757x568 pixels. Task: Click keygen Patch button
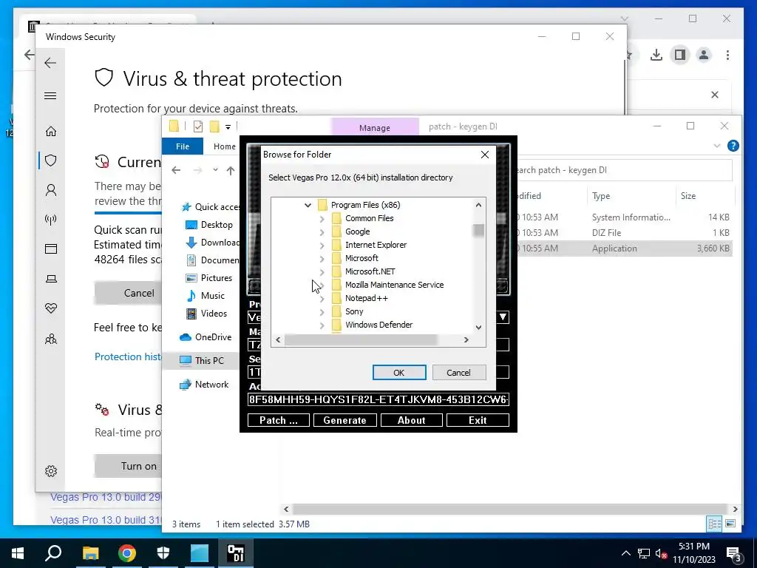tap(279, 420)
